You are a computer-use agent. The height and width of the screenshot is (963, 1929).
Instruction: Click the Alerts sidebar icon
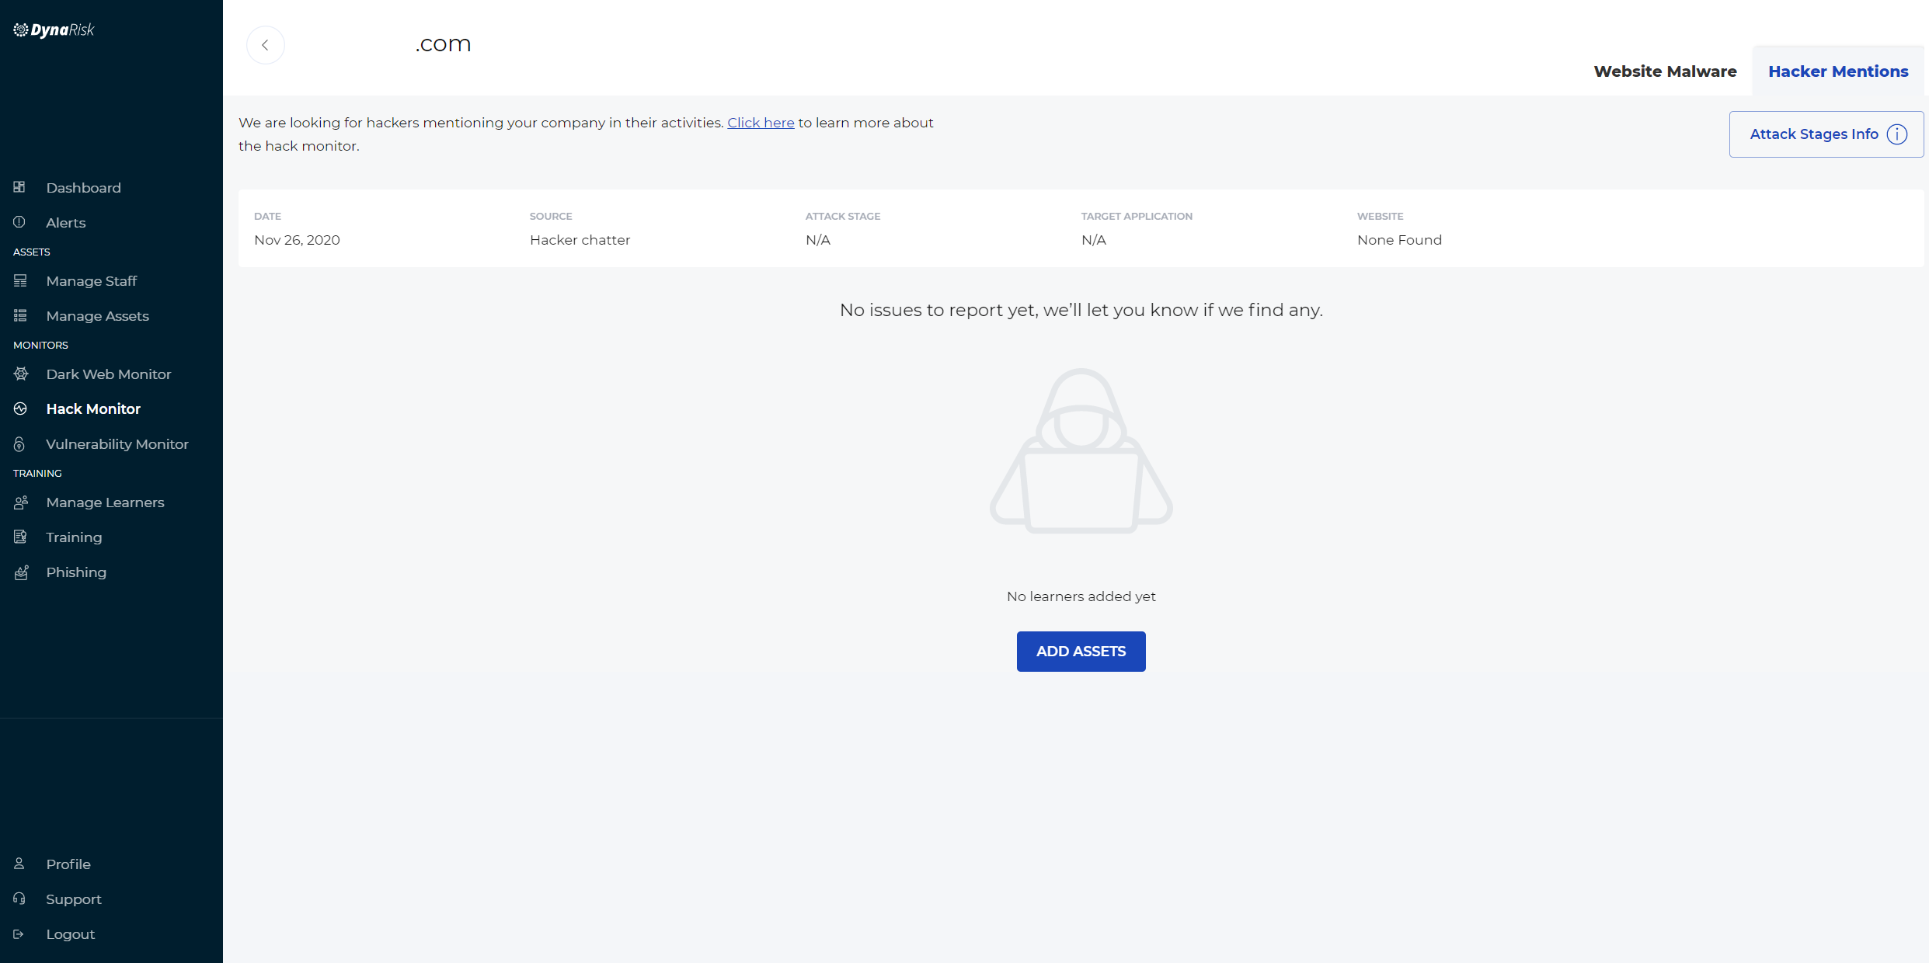(x=19, y=222)
